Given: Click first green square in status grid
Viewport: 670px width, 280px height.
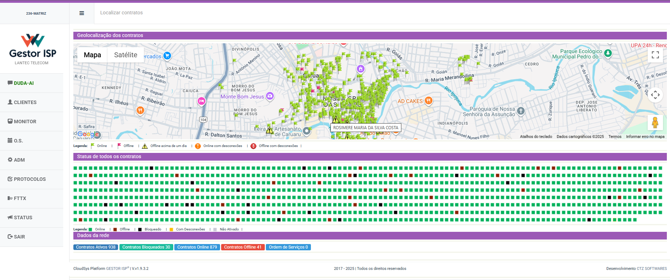Looking at the screenshot, I should (75, 168).
